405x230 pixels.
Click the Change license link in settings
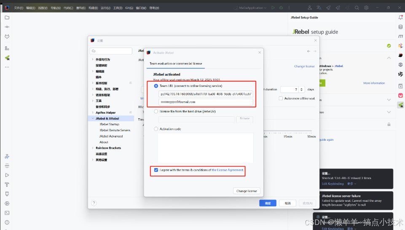point(304,66)
